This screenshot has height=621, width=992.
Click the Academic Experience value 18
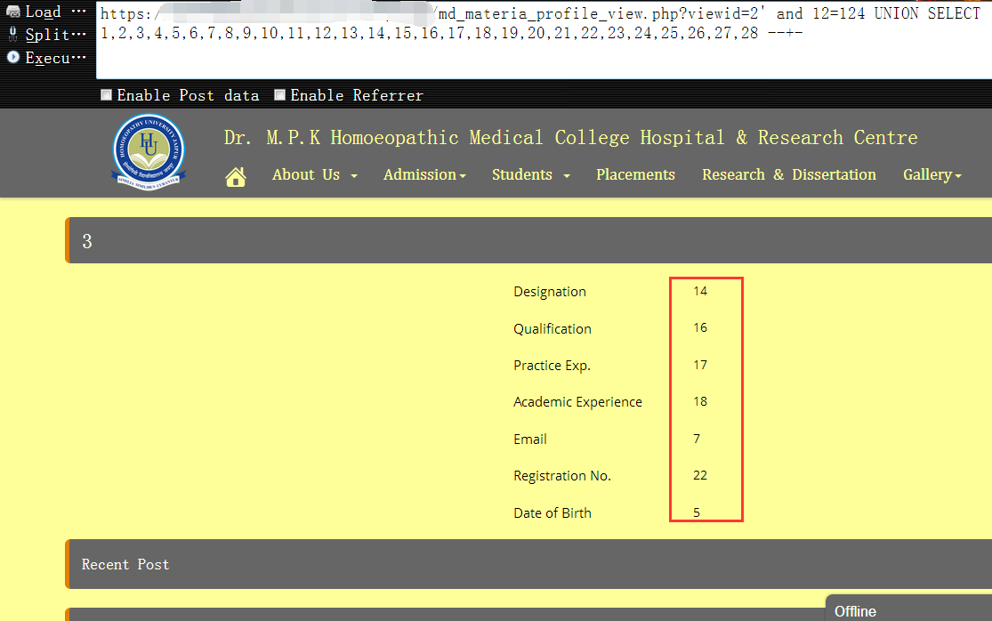point(699,401)
